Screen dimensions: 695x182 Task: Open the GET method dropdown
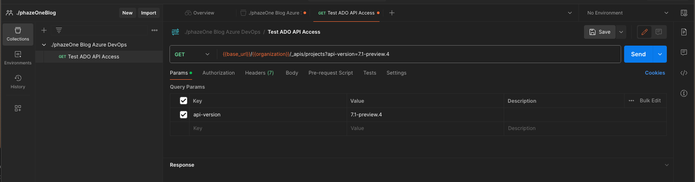point(193,54)
